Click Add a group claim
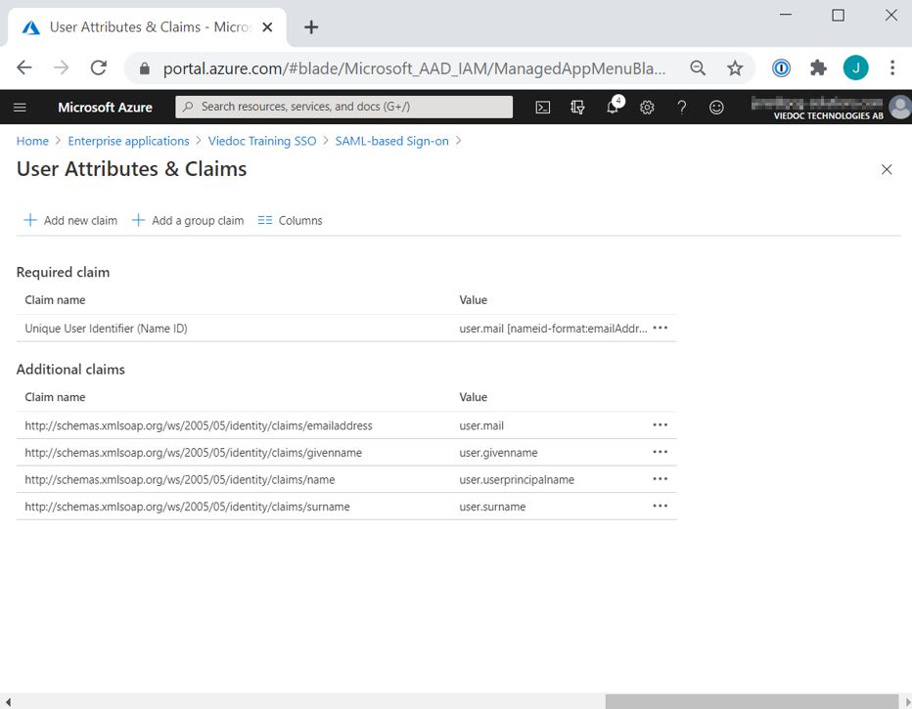The height and width of the screenshot is (709, 912). [x=188, y=221]
